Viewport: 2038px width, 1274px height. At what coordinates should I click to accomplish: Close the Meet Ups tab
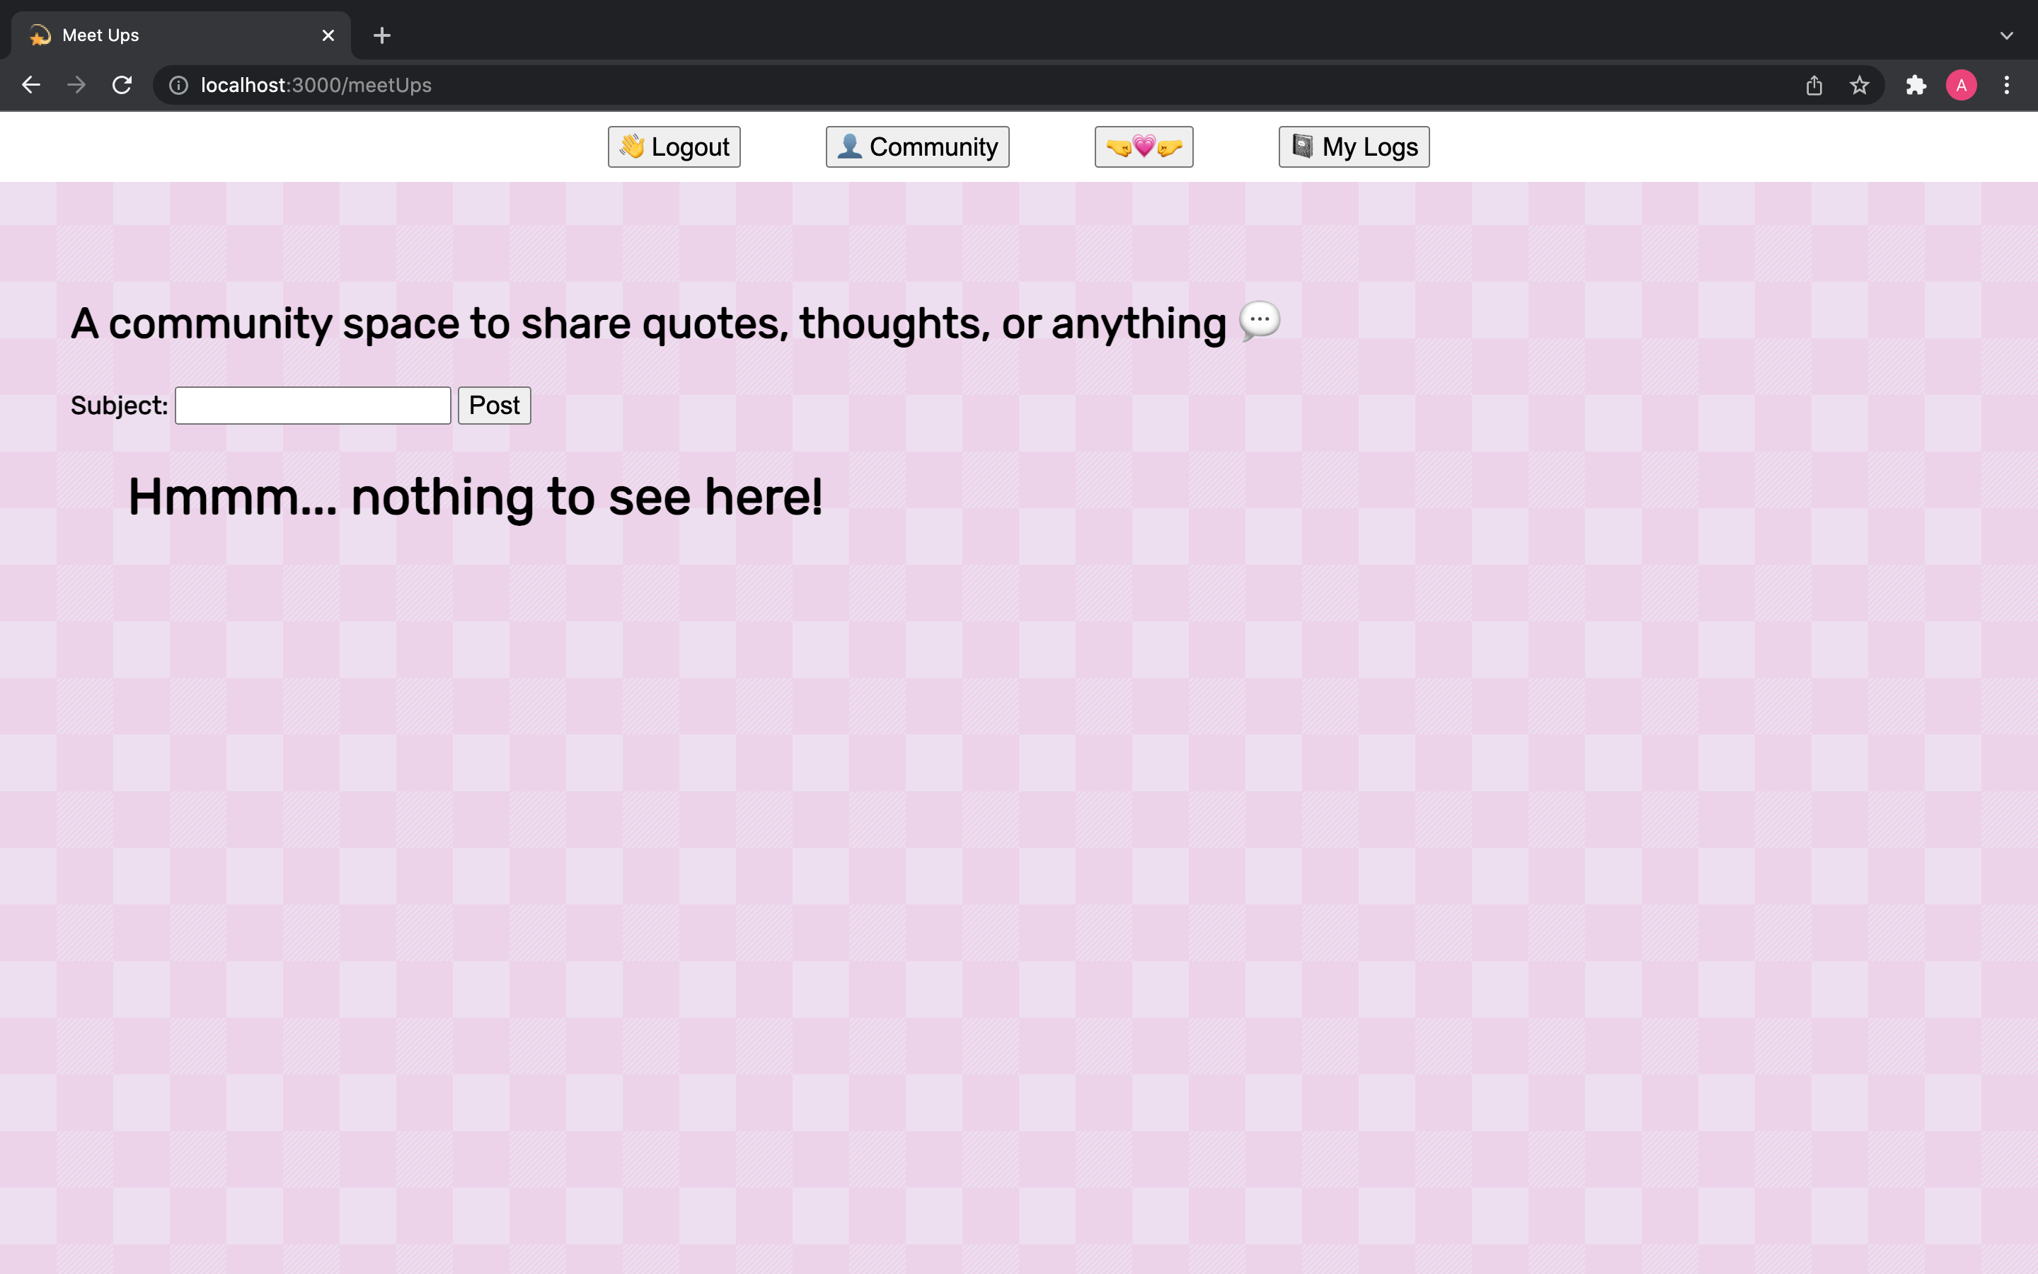328,35
